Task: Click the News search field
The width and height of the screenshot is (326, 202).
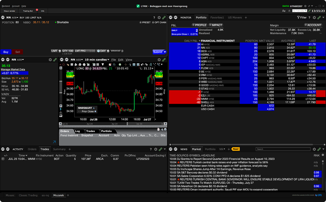Action: (283, 149)
